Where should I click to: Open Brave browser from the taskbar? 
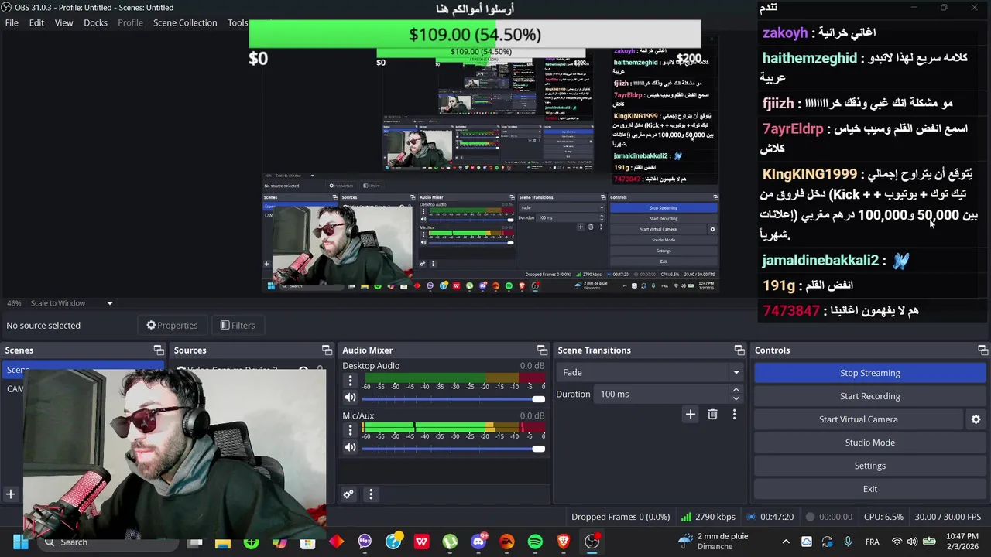[564, 542]
